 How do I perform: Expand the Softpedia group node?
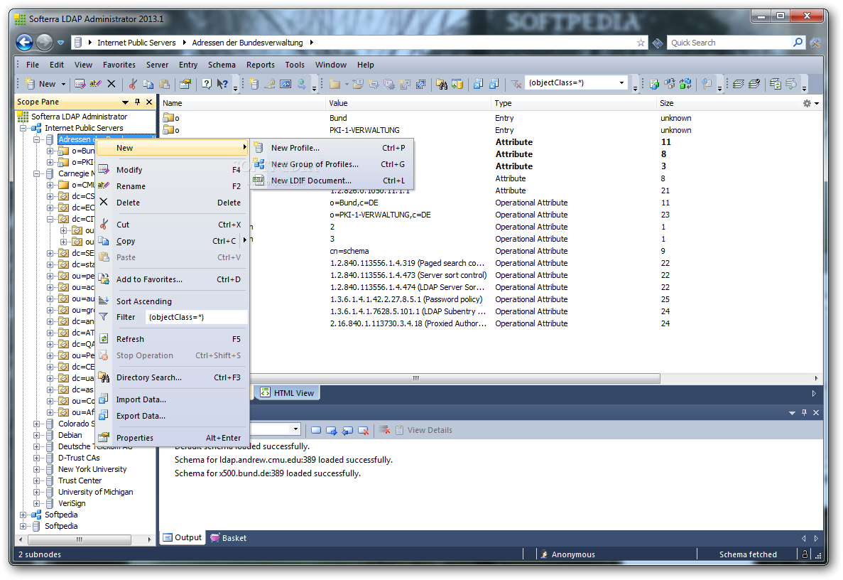[x=23, y=515]
